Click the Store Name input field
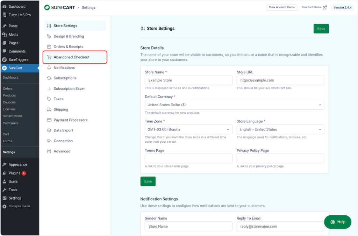Image resolution: width=358 pixels, height=236 pixels. (x=188, y=80)
